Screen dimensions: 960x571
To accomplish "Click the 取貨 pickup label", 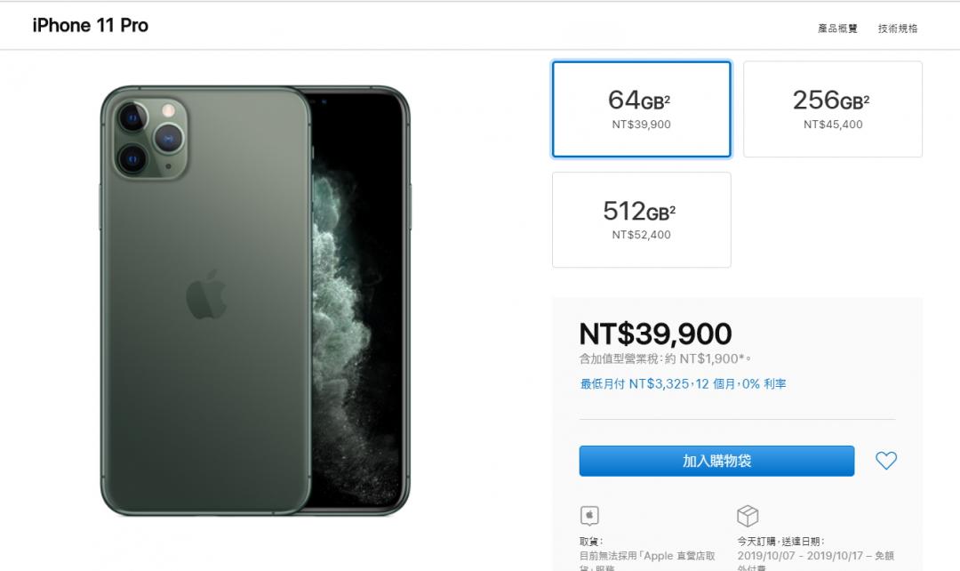I will (590, 541).
